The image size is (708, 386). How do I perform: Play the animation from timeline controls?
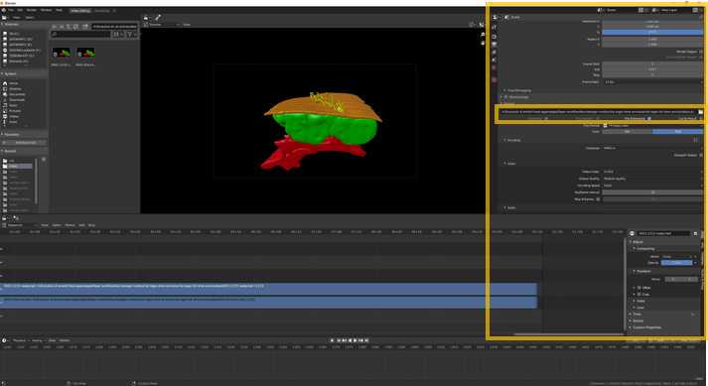tap(355, 340)
